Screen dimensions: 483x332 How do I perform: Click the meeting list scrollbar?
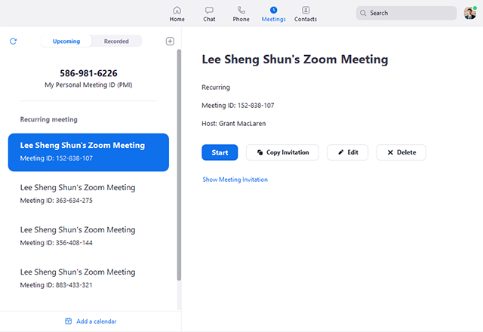pos(179,166)
